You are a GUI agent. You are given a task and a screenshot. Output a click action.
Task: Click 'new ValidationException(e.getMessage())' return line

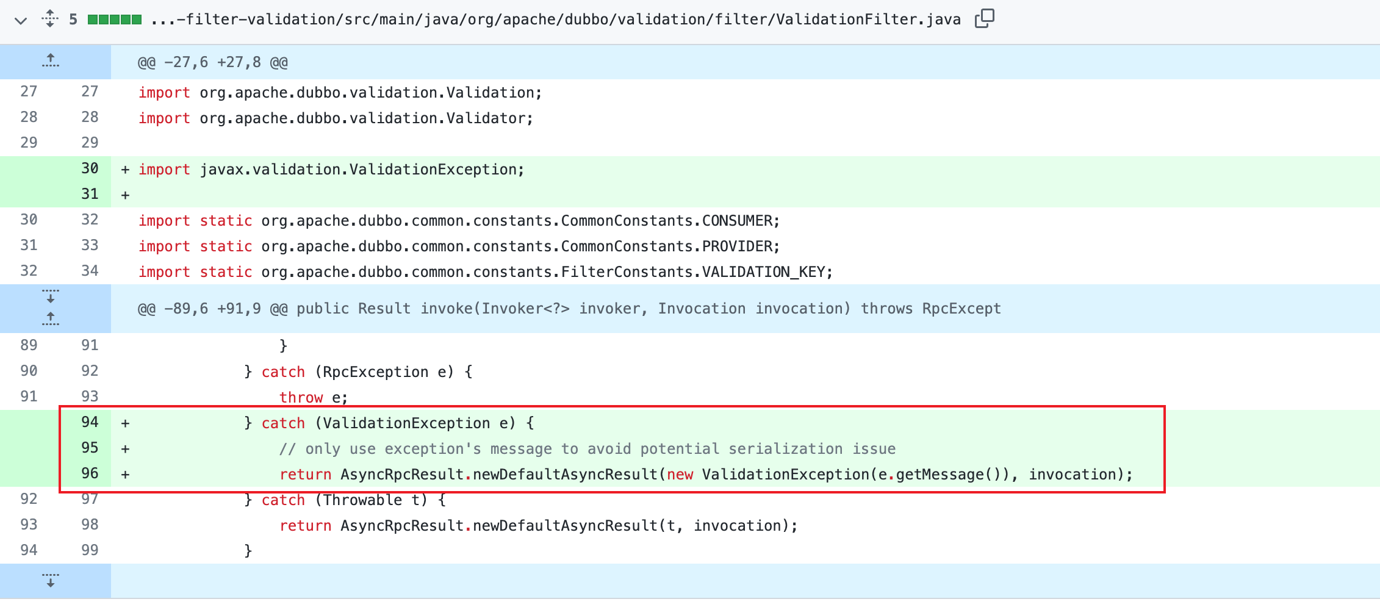[706, 475]
